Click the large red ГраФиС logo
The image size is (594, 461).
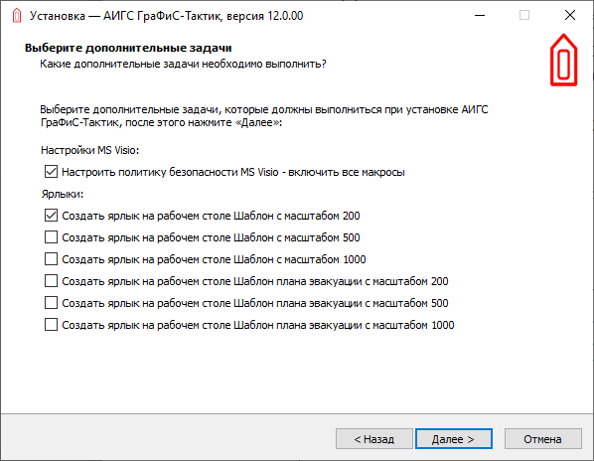pos(563,60)
